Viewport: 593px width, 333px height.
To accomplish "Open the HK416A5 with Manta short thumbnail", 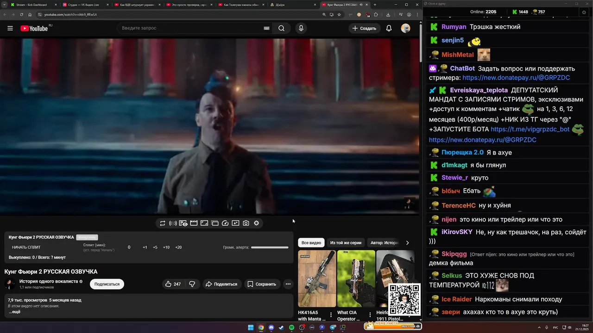I will coord(317,279).
